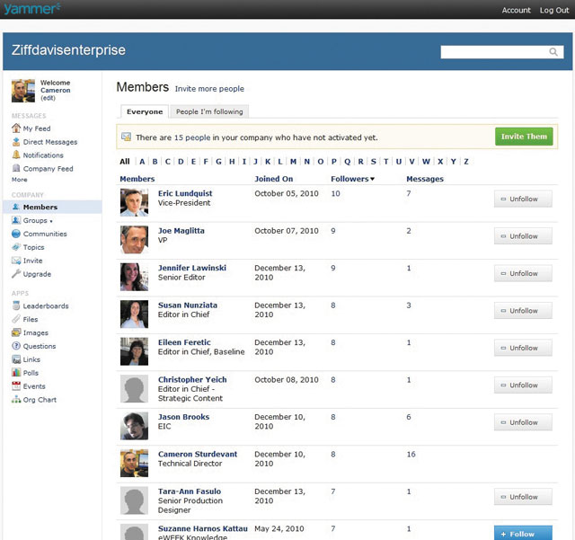Unfollow Eileen Feretic

pos(523,348)
